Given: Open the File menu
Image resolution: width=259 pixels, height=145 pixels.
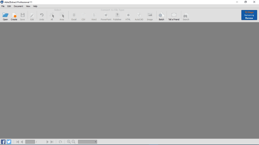Looking at the screenshot, I should (x=3, y=6).
